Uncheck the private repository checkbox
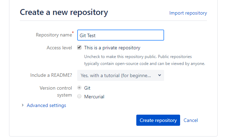250x140 pixels. pyautogui.click(x=79, y=47)
